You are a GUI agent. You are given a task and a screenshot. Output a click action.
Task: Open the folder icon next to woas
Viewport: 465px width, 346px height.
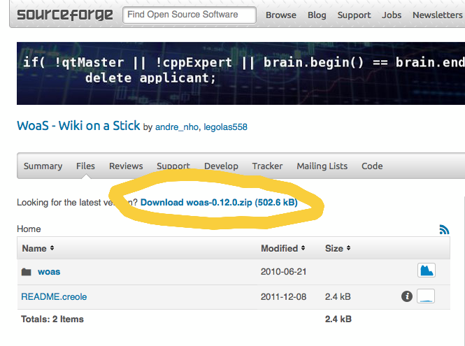(27, 272)
